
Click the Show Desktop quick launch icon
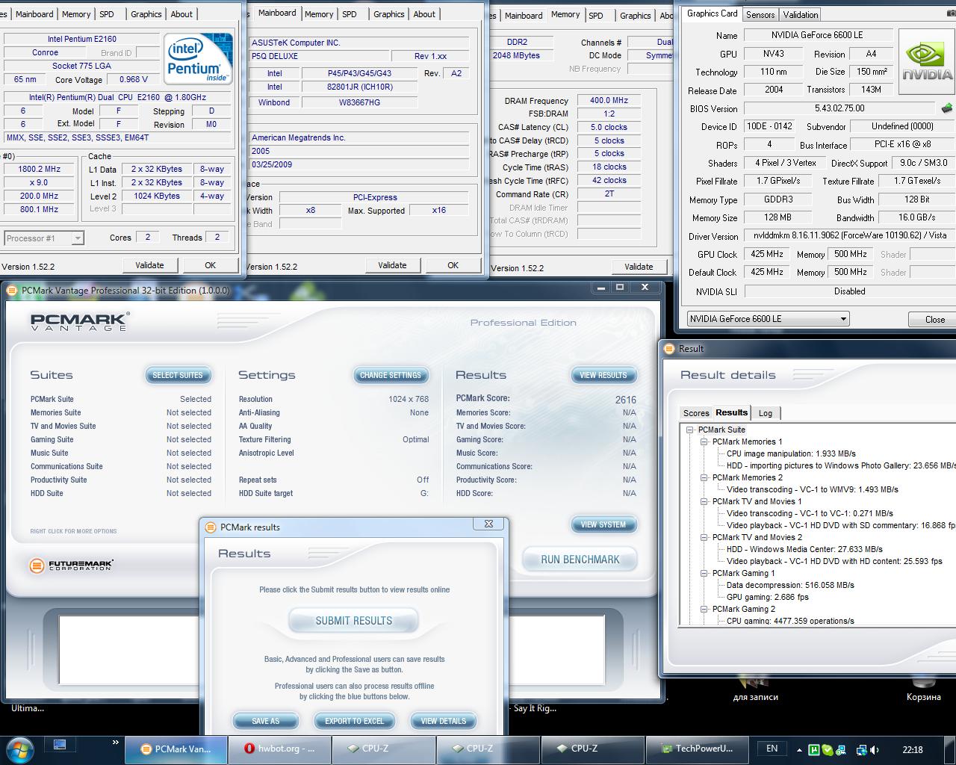(x=60, y=746)
